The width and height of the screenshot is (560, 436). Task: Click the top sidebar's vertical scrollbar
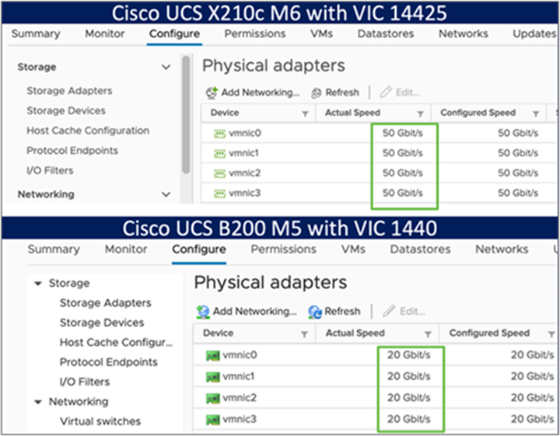pyautogui.click(x=186, y=117)
